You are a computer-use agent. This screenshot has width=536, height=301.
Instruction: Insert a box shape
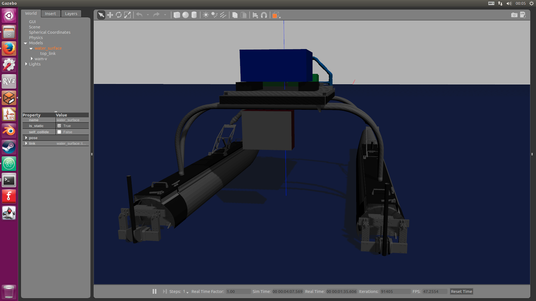[177, 15]
